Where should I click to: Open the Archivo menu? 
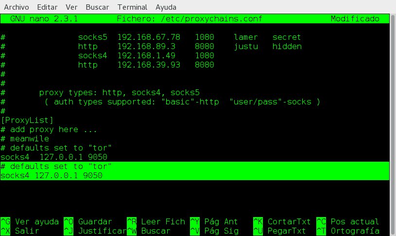[x=17, y=7]
